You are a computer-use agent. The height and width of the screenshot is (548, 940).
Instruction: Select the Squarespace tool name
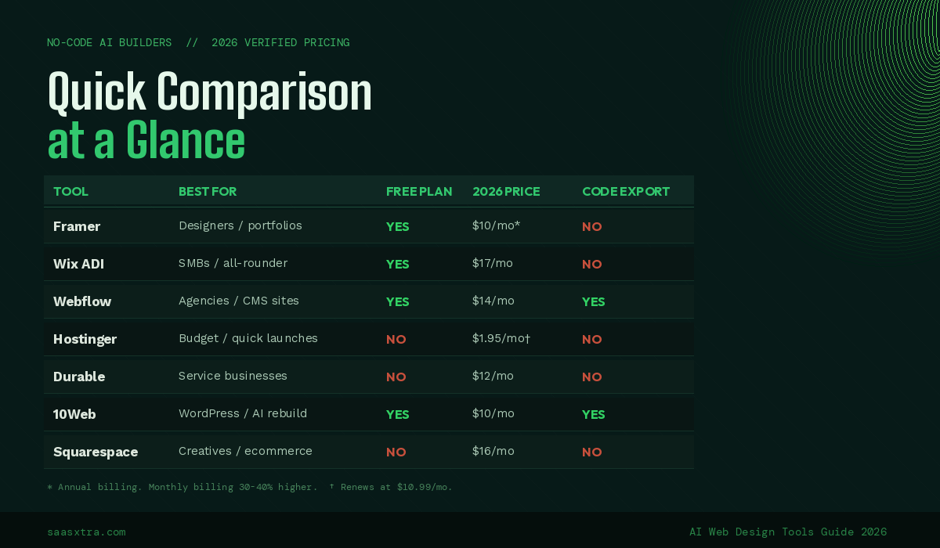[96, 452]
